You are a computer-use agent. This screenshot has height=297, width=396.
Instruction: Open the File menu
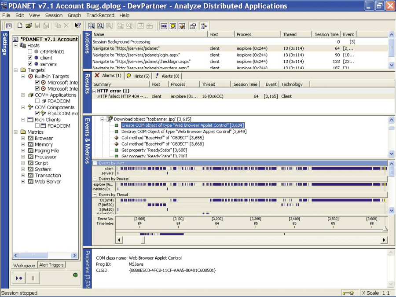pyautogui.click(x=6, y=15)
